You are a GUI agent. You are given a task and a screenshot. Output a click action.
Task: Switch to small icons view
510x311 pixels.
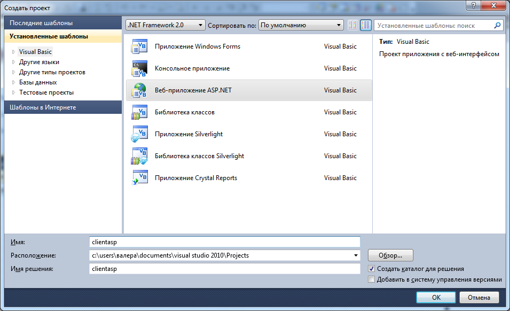pyautogui.click(x=353, y=25)
